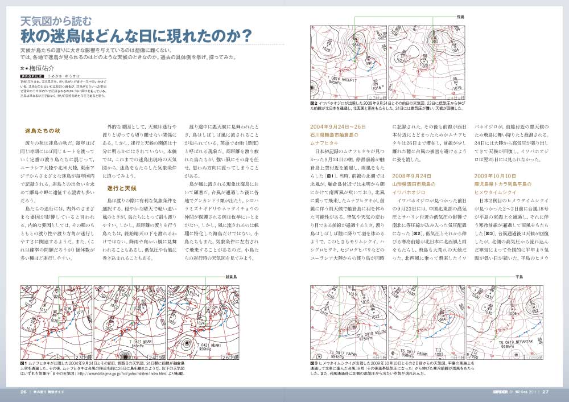Open the Figure 1 weather map for 24日9時
The image size is (569, 402).
pos(130,322)
